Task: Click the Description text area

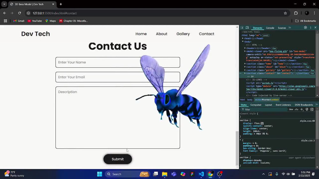Action: tap(118, 118)
